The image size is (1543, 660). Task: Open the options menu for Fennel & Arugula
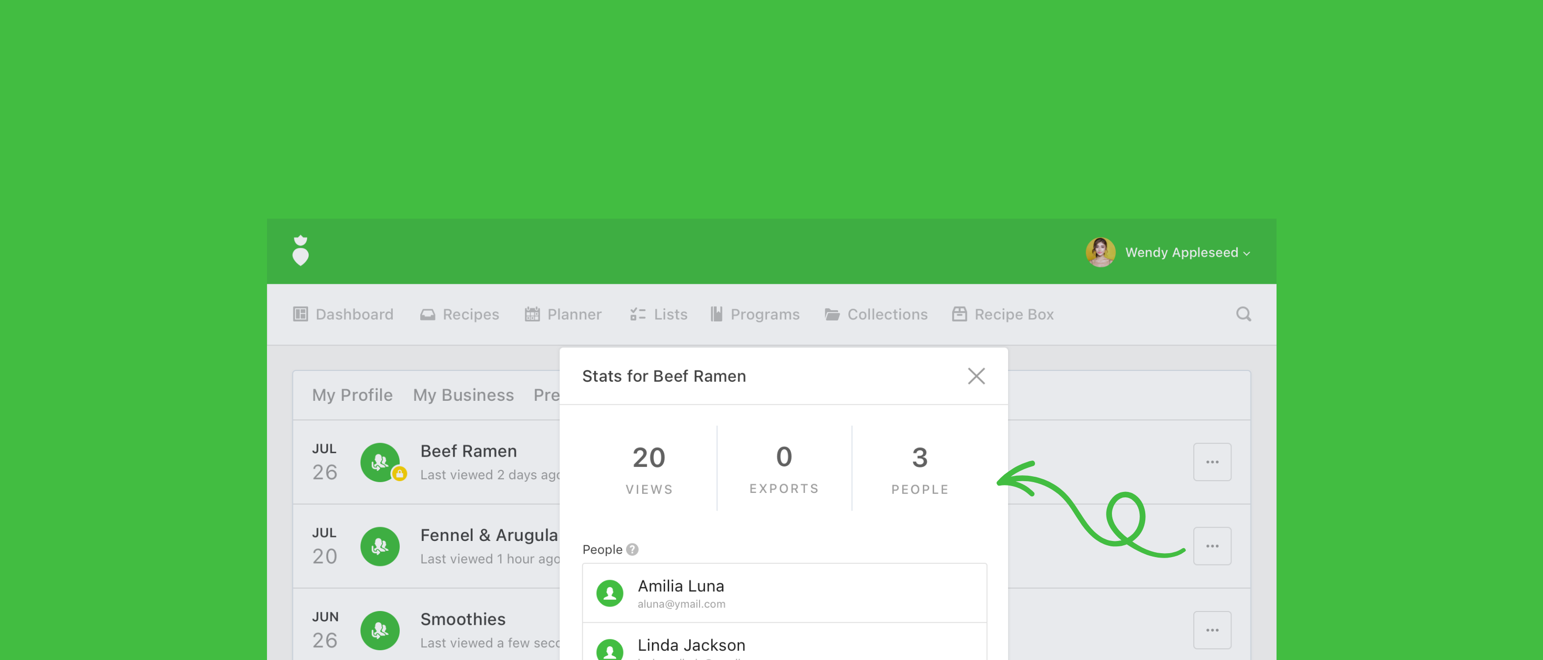[x=1212, y=546]
